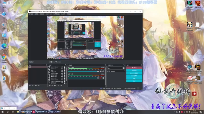Undock the Controls (控件) panel
This screenshot has height=114, width=204.
click(x=141, y=65)
